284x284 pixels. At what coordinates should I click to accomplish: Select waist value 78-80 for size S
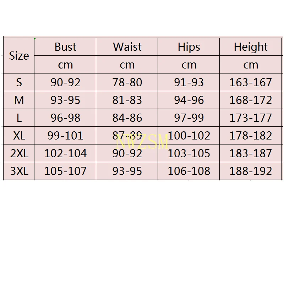coord(127,82)
